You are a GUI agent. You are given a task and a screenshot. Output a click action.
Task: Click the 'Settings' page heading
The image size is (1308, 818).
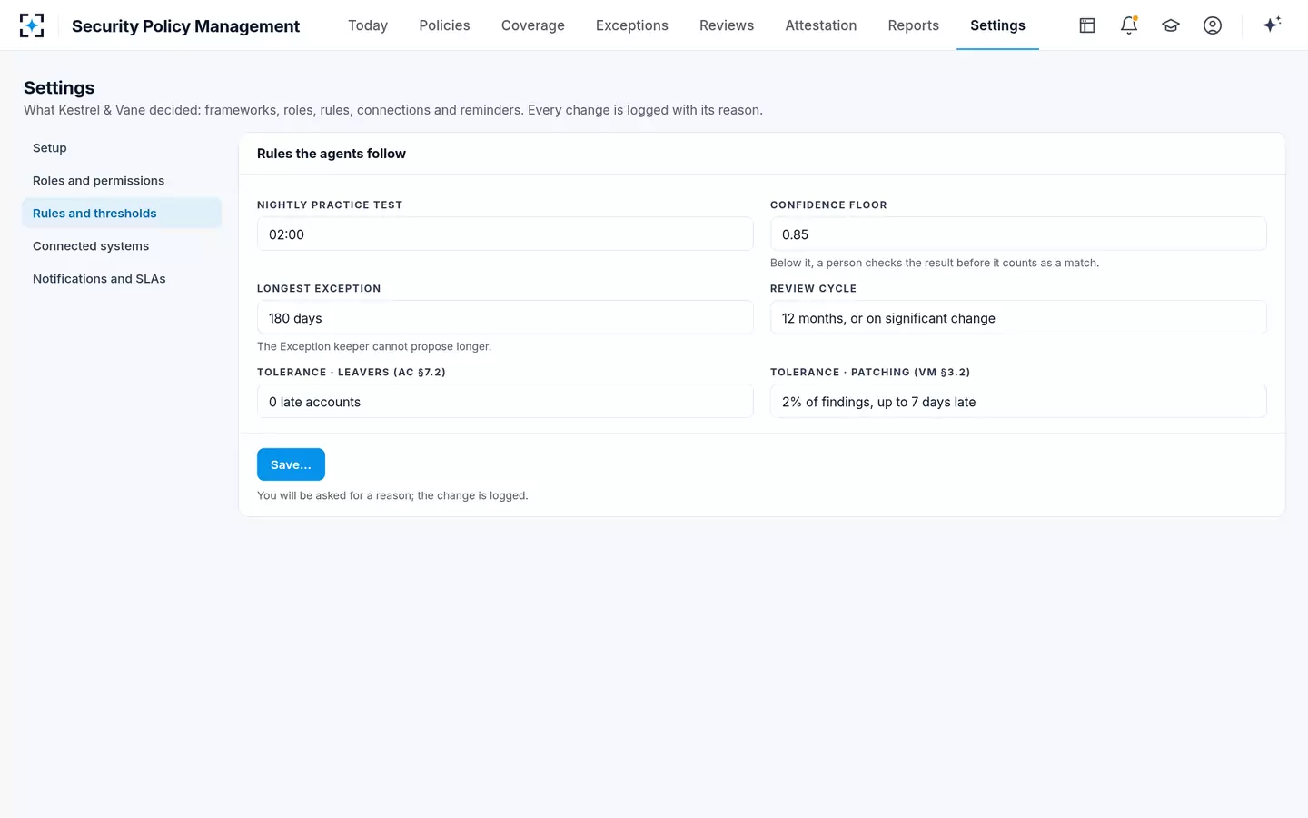pos(59,87)
